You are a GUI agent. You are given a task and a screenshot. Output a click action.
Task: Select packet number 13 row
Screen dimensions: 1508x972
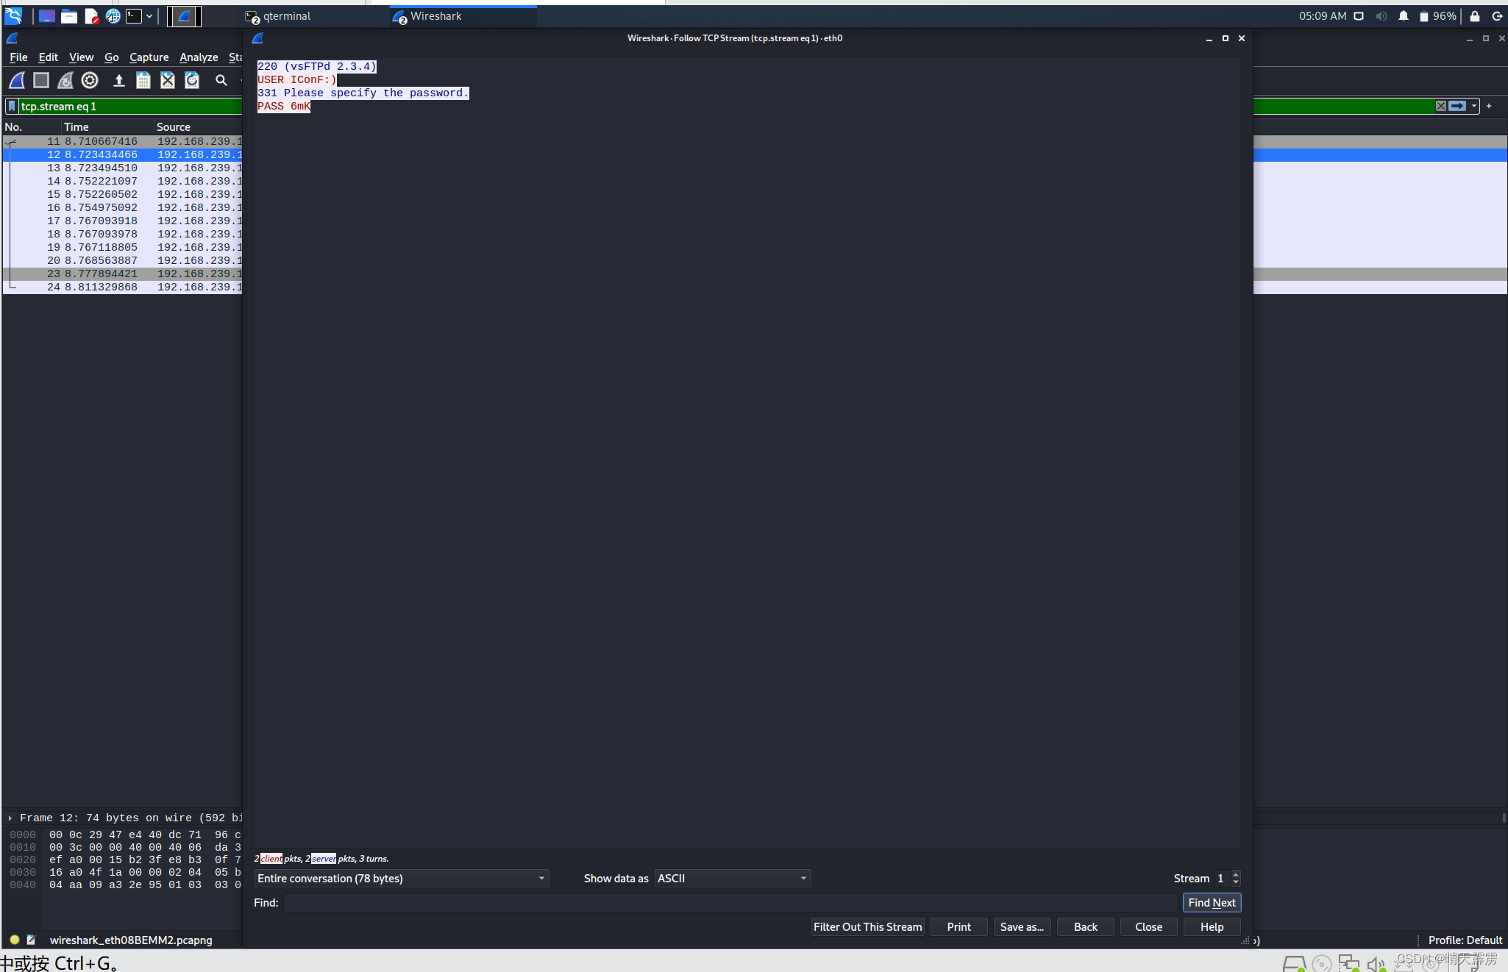[x=123, y=168]
